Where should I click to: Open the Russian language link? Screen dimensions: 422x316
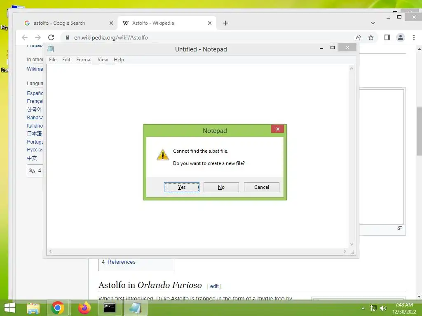click(35, 150)
